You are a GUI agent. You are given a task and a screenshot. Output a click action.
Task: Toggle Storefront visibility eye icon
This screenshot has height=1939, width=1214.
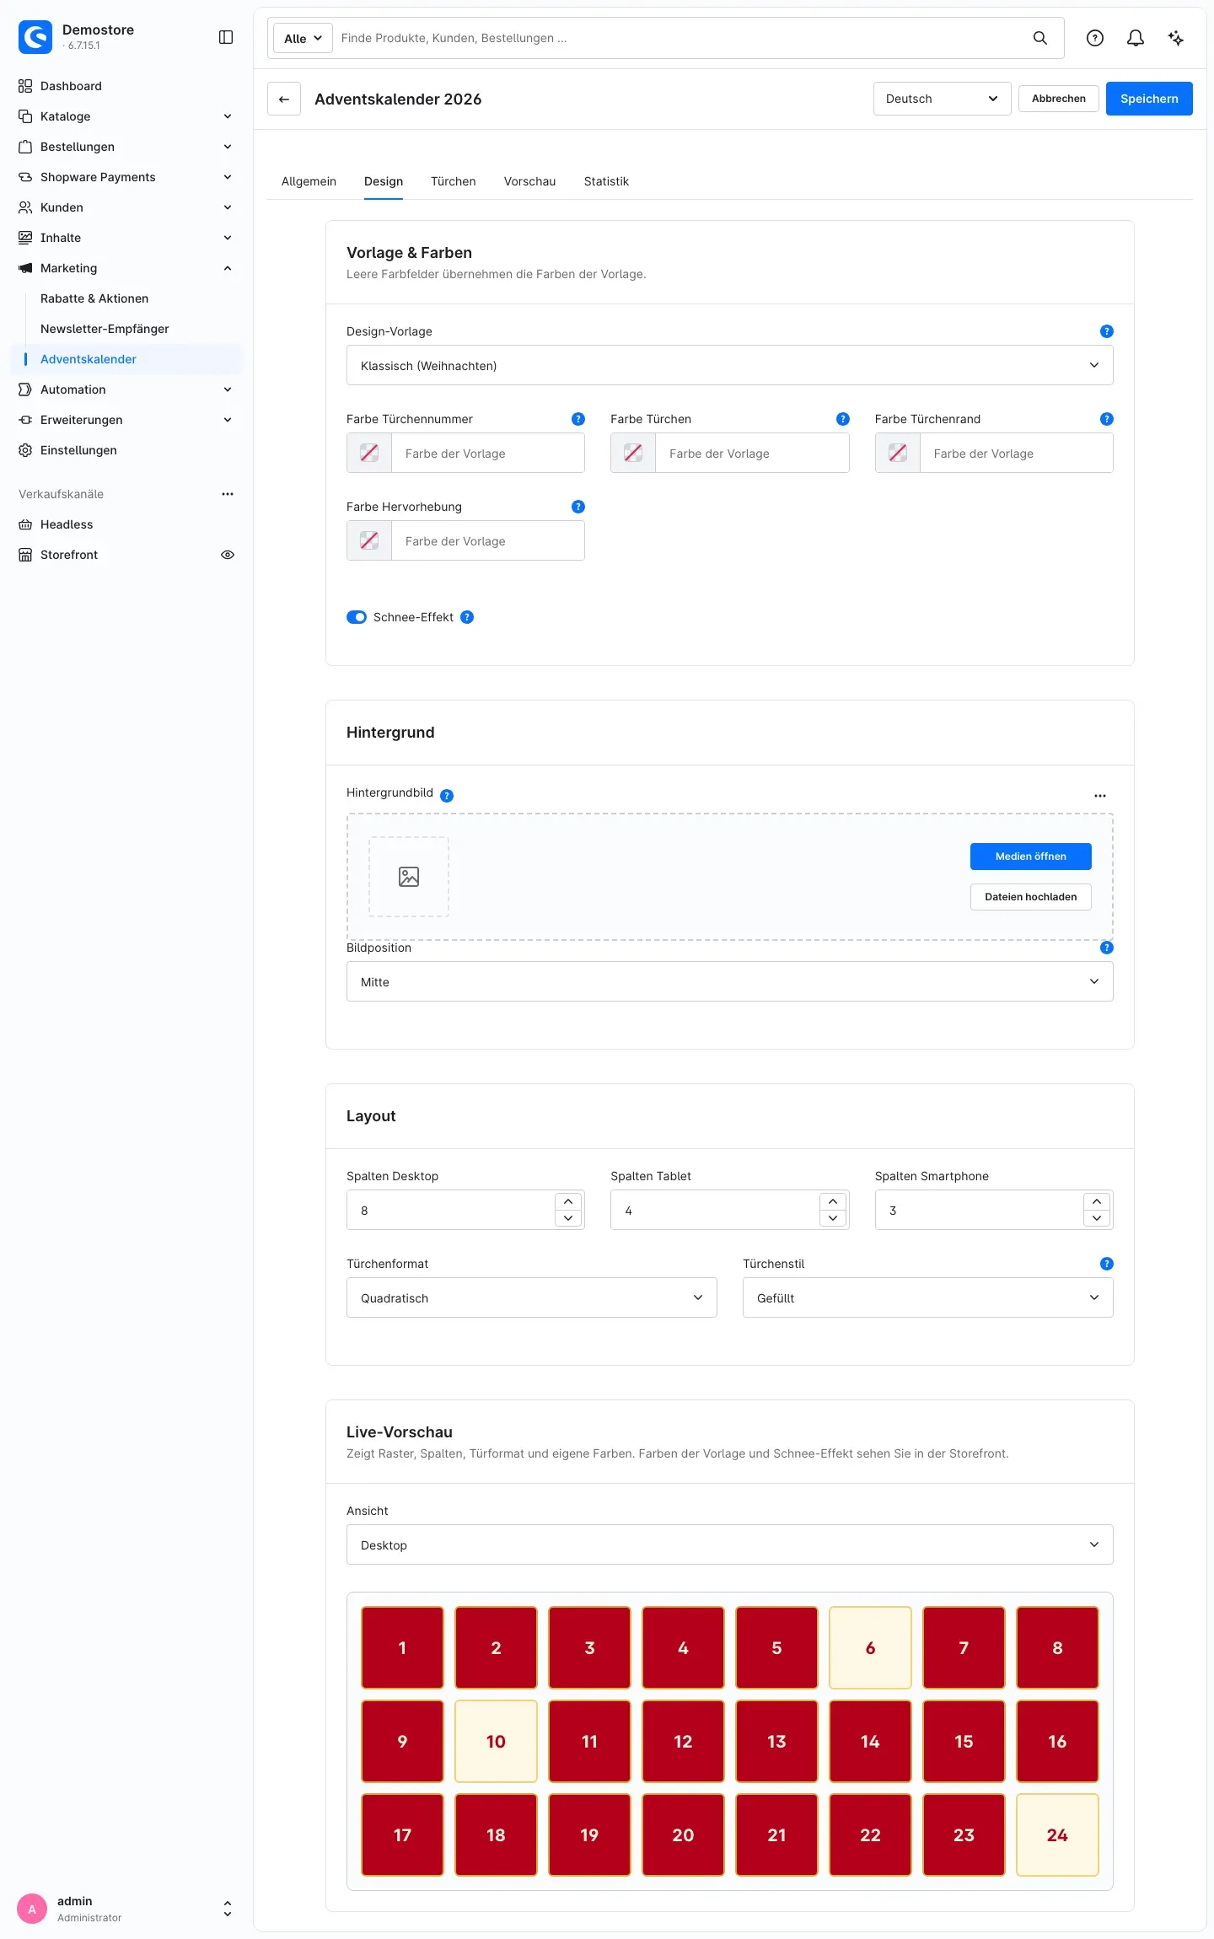click(228, 555)
